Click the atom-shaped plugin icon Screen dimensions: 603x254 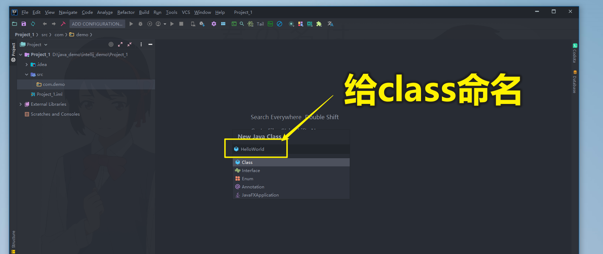coord(251,24)
